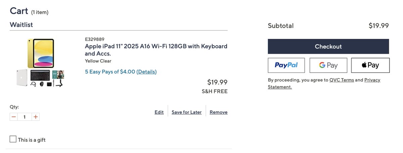Choose the Apple Pay option
The image size is (403, 153).
coord(370,65)
